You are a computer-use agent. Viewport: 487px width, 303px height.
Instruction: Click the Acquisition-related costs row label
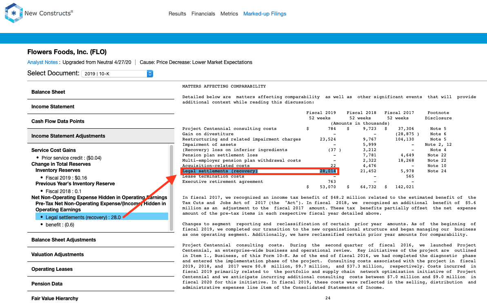tap(216, 166)
